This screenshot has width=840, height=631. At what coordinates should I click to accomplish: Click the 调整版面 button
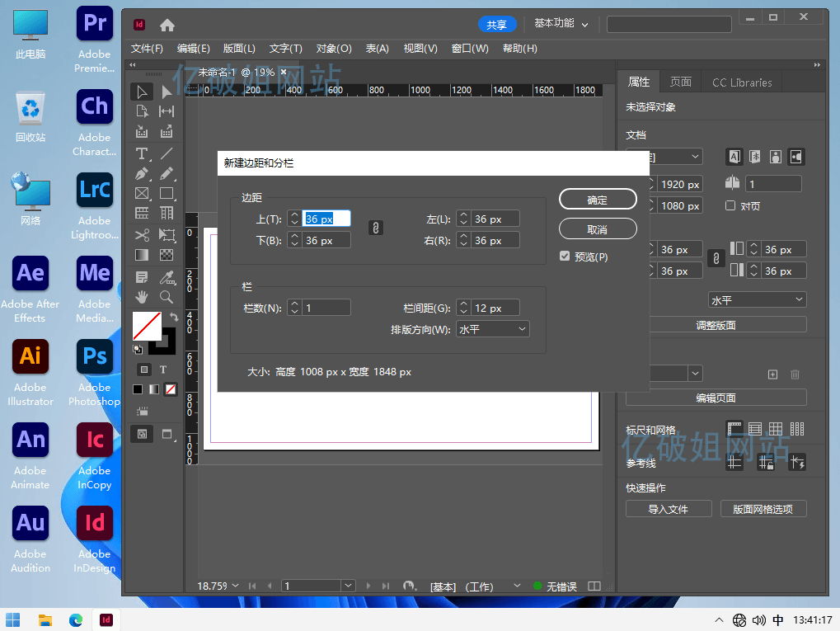[x=716, y=325]
